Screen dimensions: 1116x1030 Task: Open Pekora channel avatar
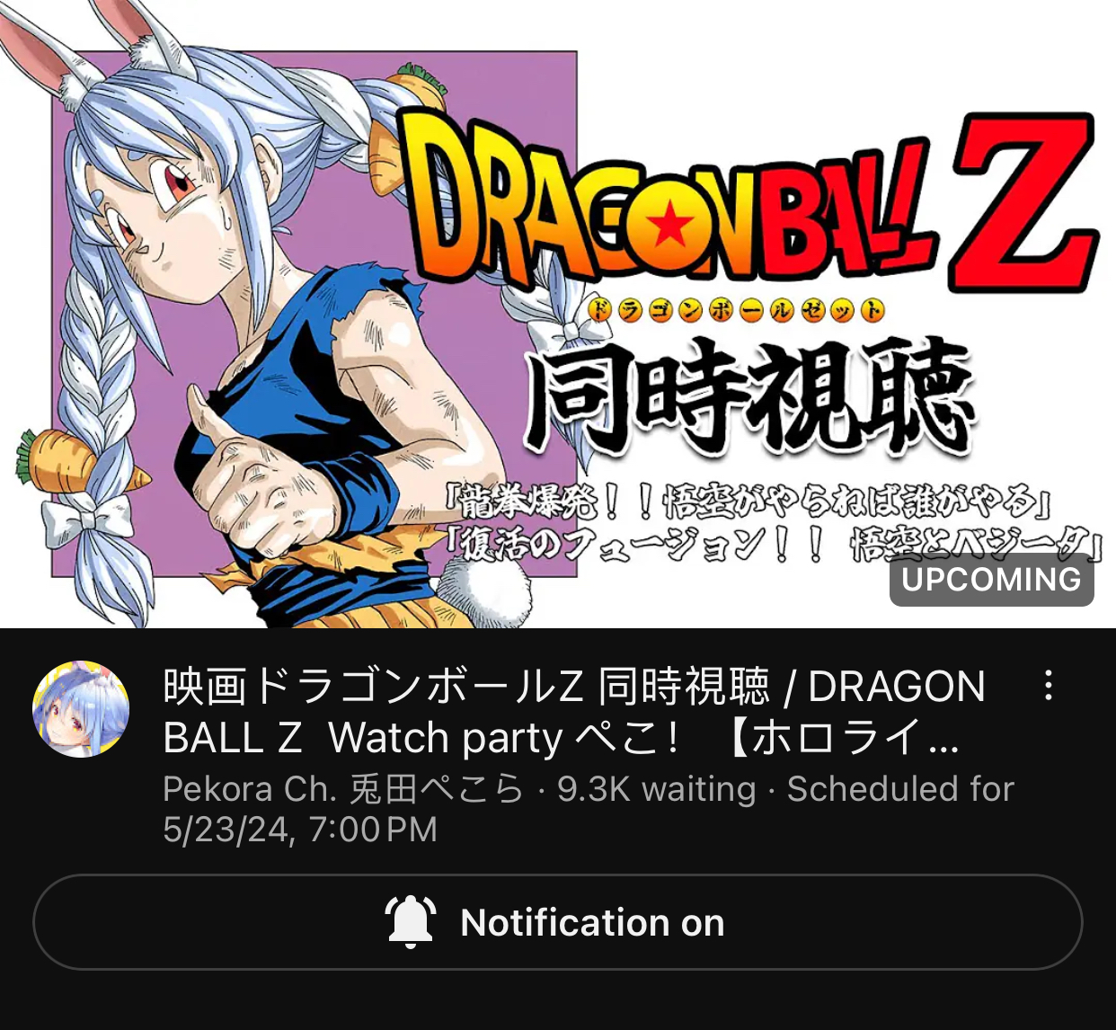coord(81,709)
